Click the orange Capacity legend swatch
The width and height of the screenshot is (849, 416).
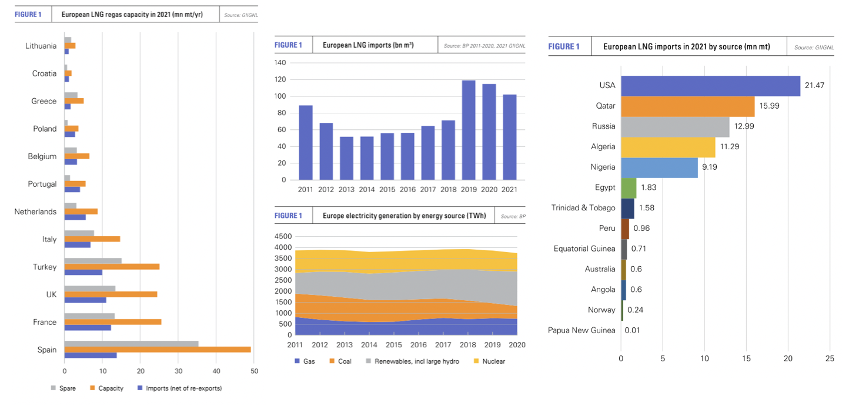pyautogui.click(x=92, y=388)
